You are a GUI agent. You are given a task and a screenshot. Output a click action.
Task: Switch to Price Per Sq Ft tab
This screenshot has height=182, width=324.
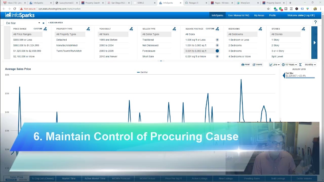(x=173, y=178)
